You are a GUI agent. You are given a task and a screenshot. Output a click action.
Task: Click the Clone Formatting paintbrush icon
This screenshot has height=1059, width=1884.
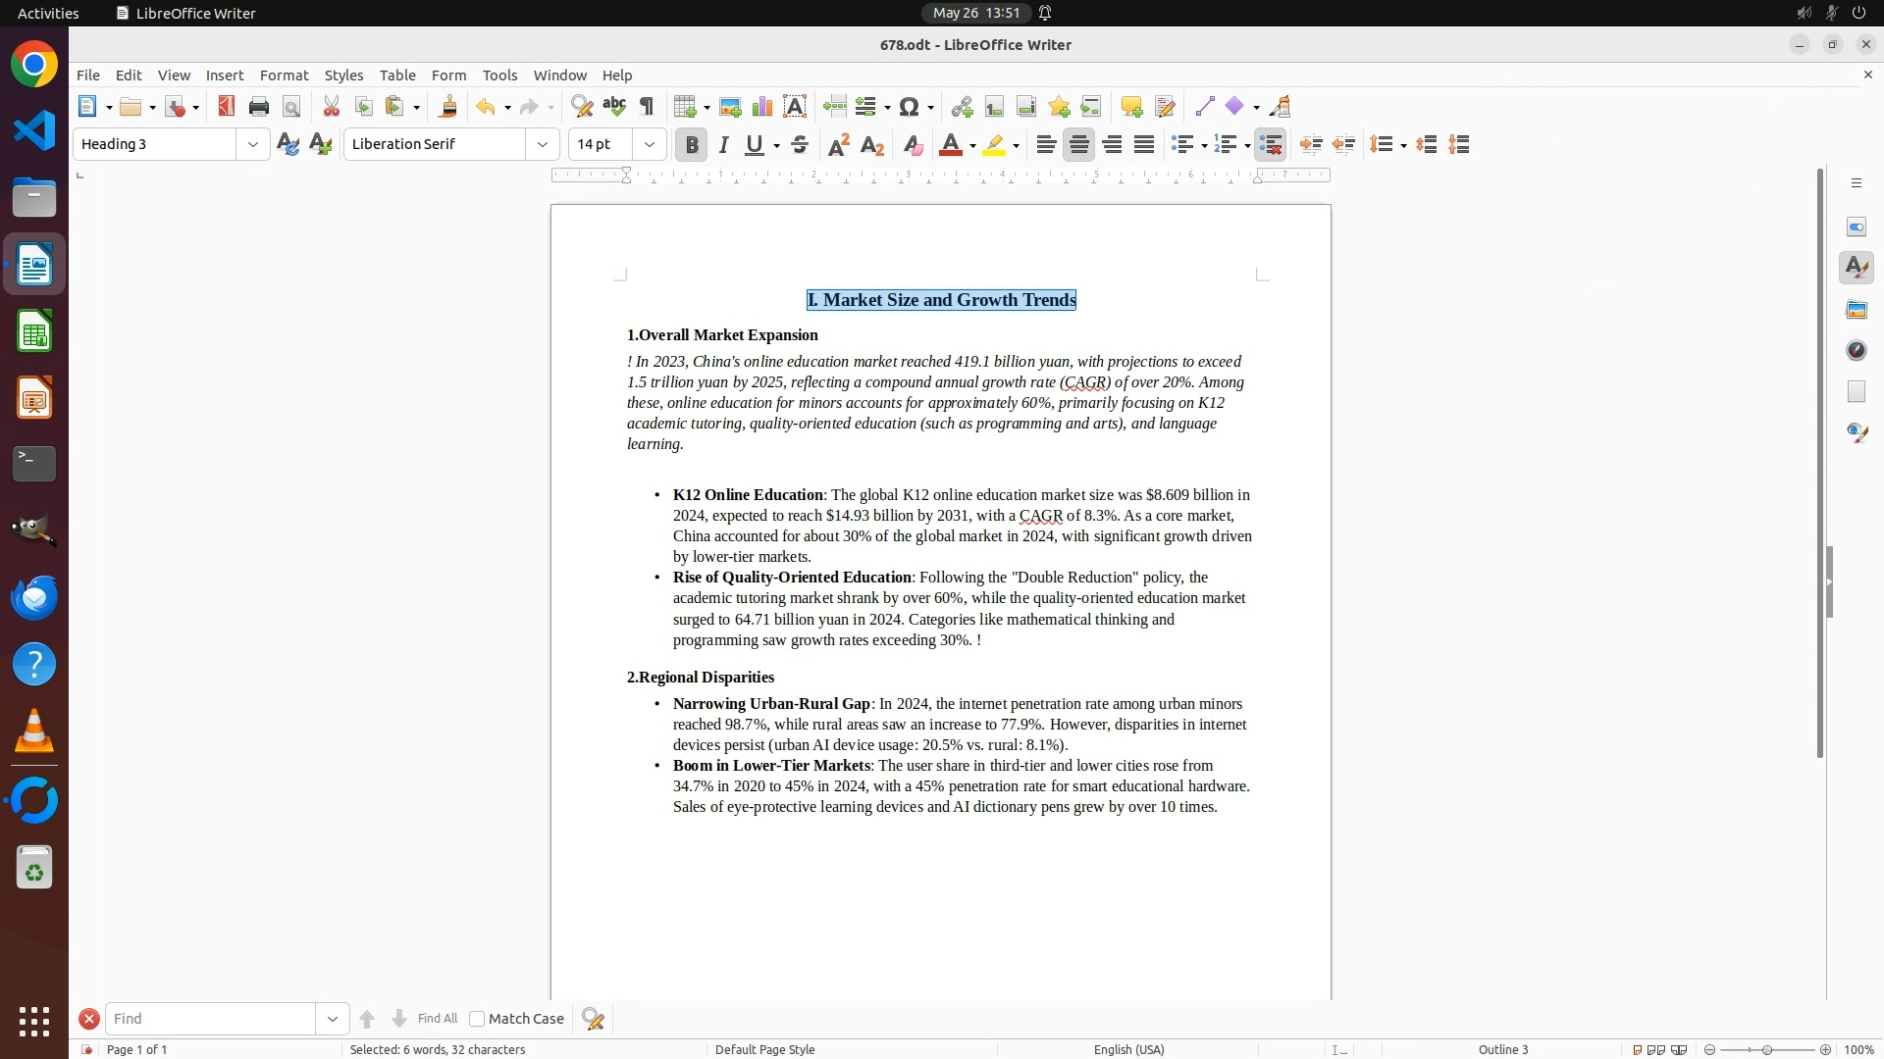click(x=448, y=107)
